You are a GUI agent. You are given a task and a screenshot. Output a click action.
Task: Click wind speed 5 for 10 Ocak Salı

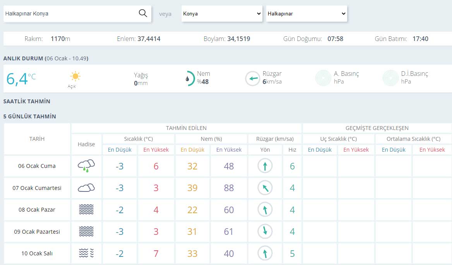(x=292, y=253)
